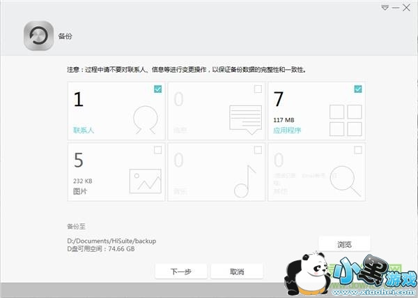The width and height of the screenshot is (418, 298).
Task: Click the contacts count number 1
Action: tap(78, 99)
